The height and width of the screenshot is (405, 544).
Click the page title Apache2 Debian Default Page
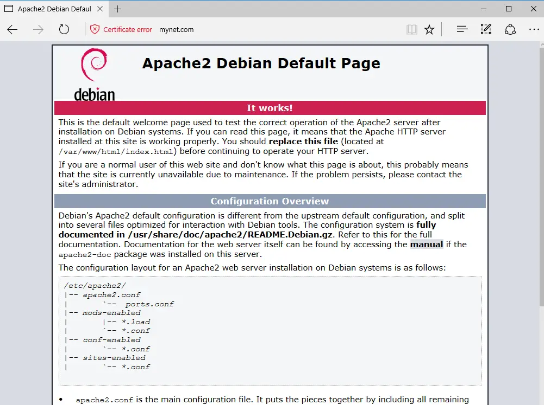point(261,63)
